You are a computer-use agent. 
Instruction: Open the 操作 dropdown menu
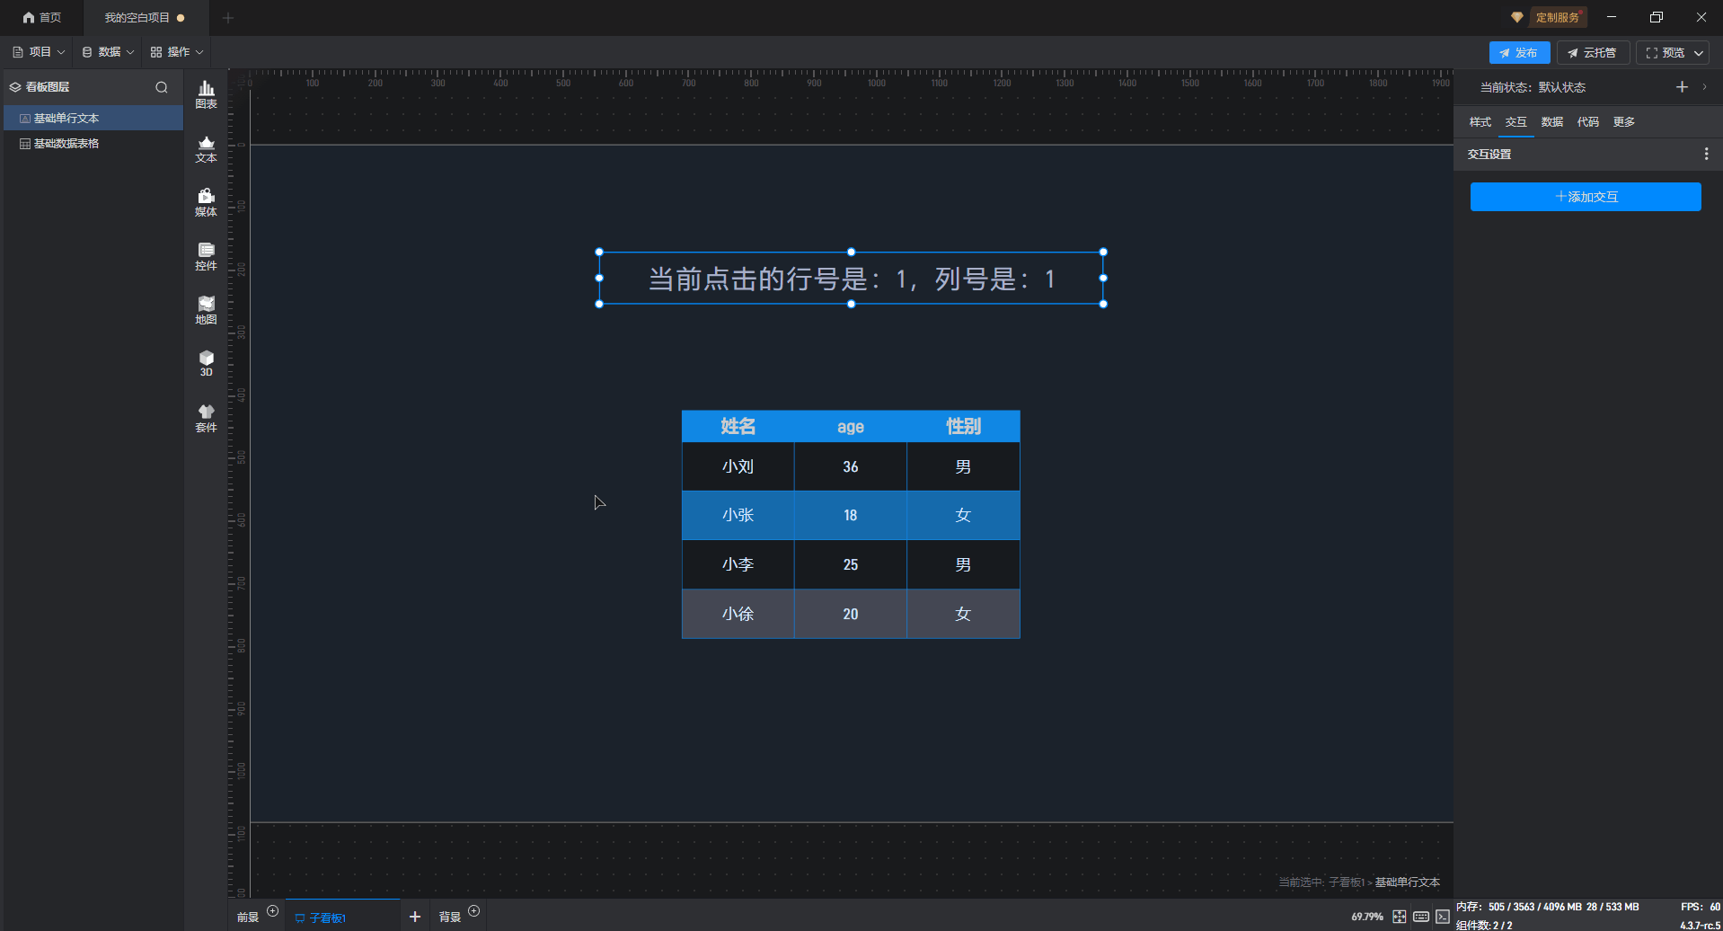click(177, 52)
